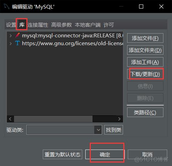Click the 类路径(C) button
The image size is (172, 166).
tap(145, 112)
